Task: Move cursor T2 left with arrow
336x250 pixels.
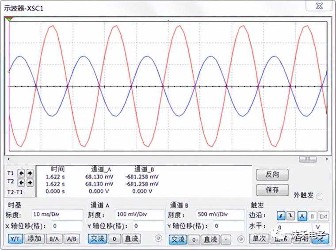Action: [x=21, y=182]
